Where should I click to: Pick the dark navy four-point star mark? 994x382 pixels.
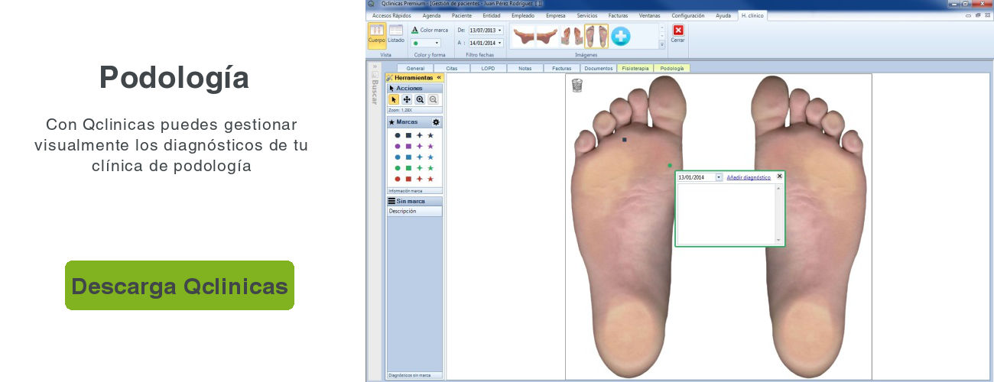coord(419,135)
